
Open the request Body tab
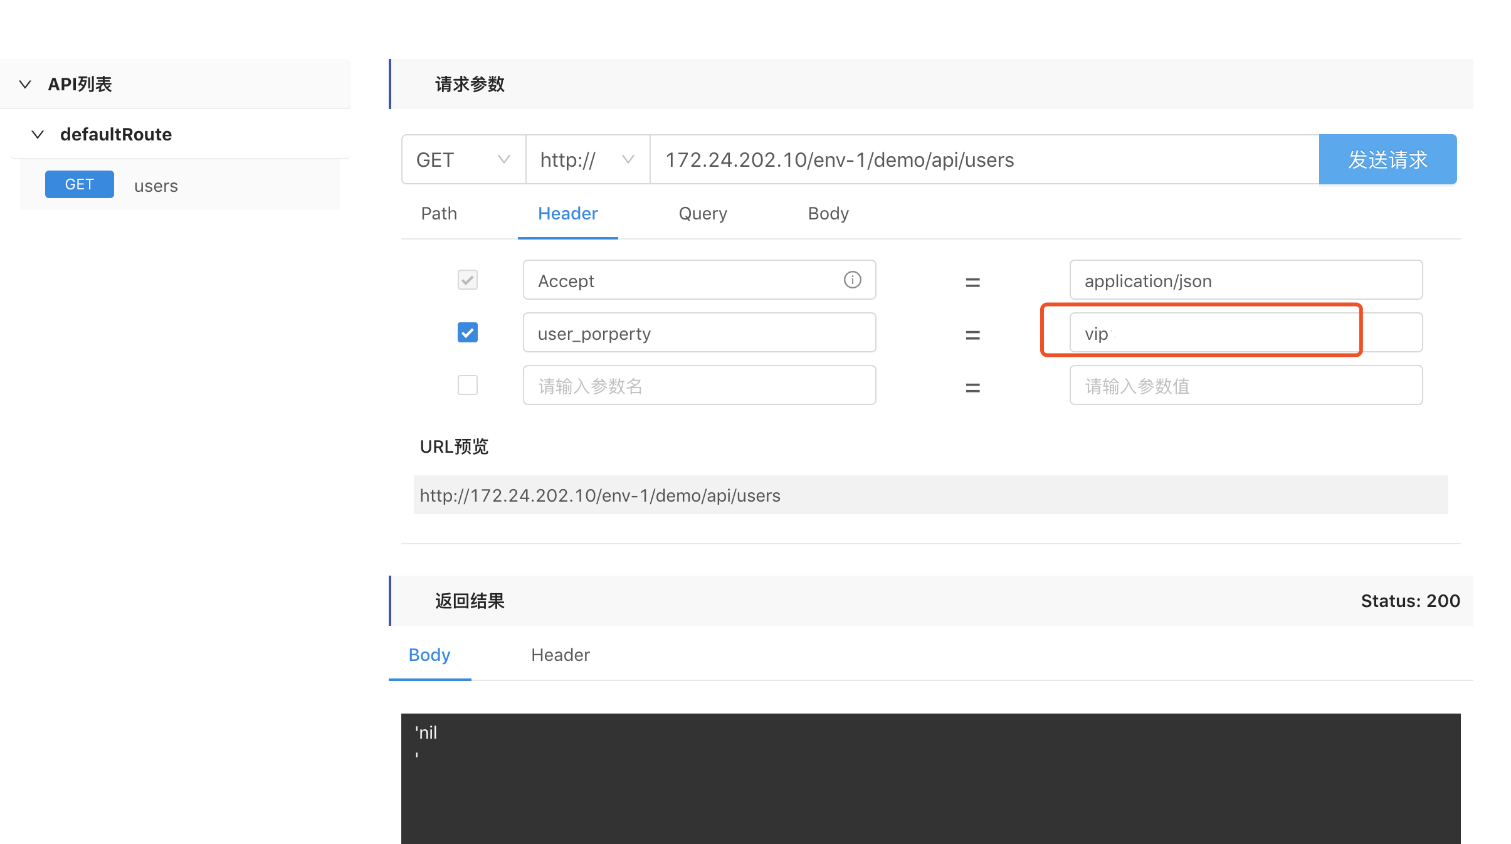pyautogui.click(x=828, y=214)
